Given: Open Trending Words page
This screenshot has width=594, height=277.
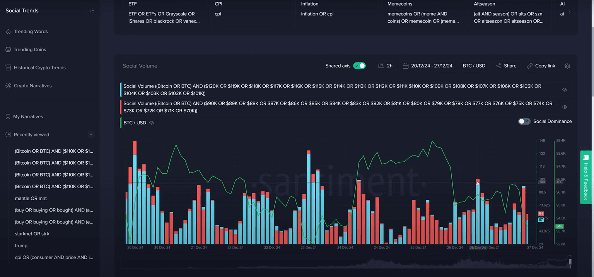Looking at the screenshot, I should tap(31, 32).
